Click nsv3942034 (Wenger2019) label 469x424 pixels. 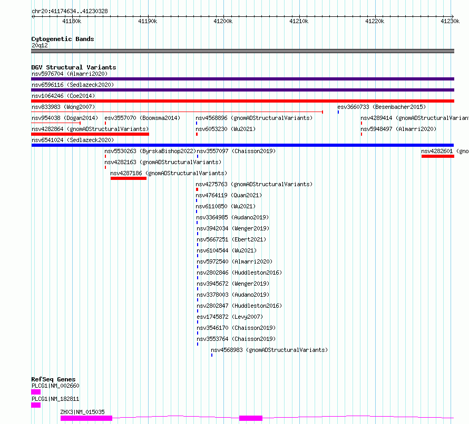click(233, 228)
